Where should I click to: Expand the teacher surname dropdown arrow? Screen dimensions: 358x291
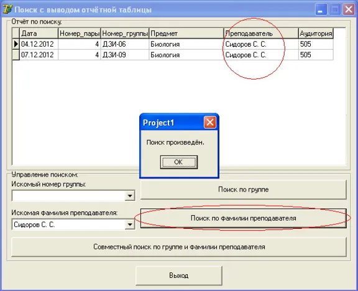coord(130,224)
